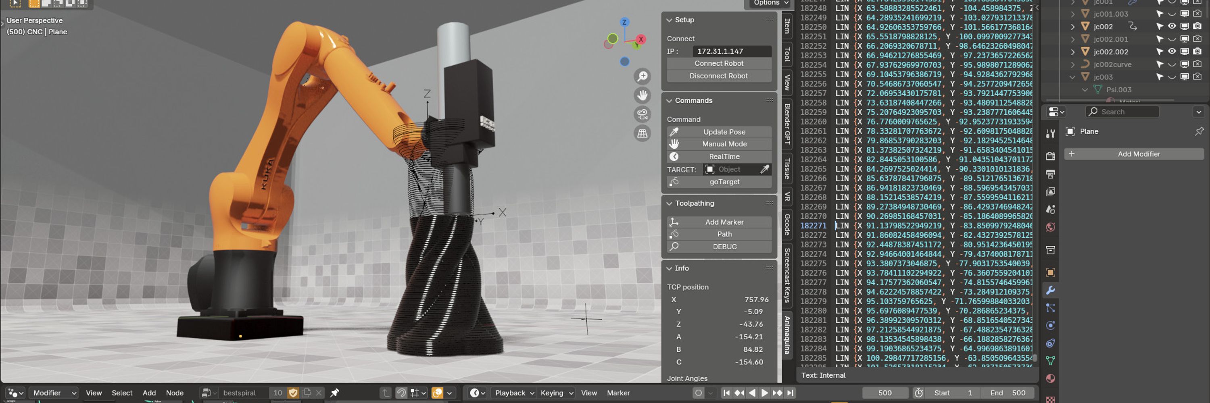
Task: Click the Update Pose button
Action: [719, 132]
